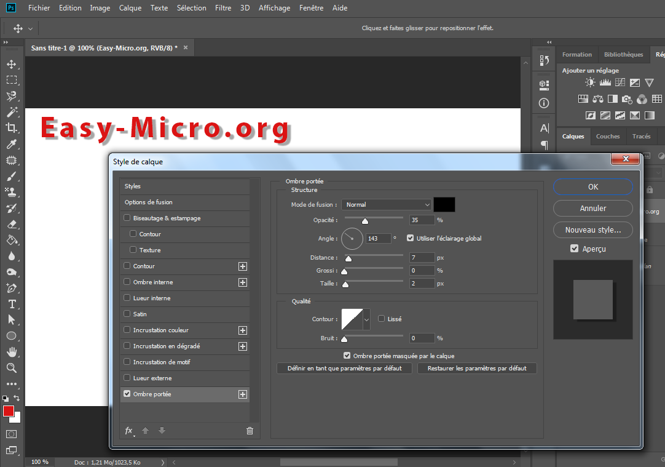Viewport: 665px width, 467px height.
Task: Confirm layer style with OK button
Action: [x=593, y=187]
